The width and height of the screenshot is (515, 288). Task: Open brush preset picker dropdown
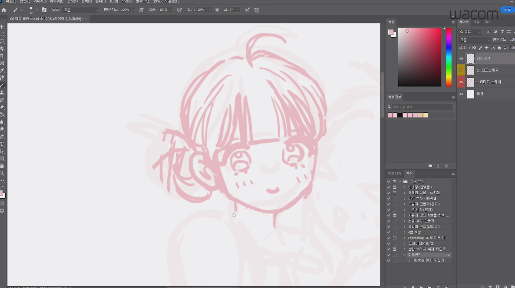tap(36, 10)
